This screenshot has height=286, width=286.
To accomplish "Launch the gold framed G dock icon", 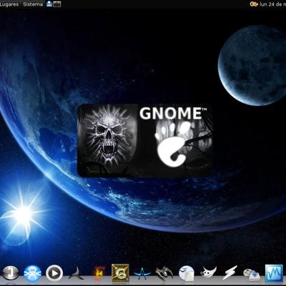I will (x=120, y=273).
